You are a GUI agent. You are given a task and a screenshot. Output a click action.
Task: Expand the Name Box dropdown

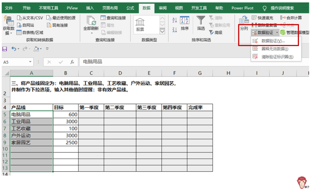(30, 62)
